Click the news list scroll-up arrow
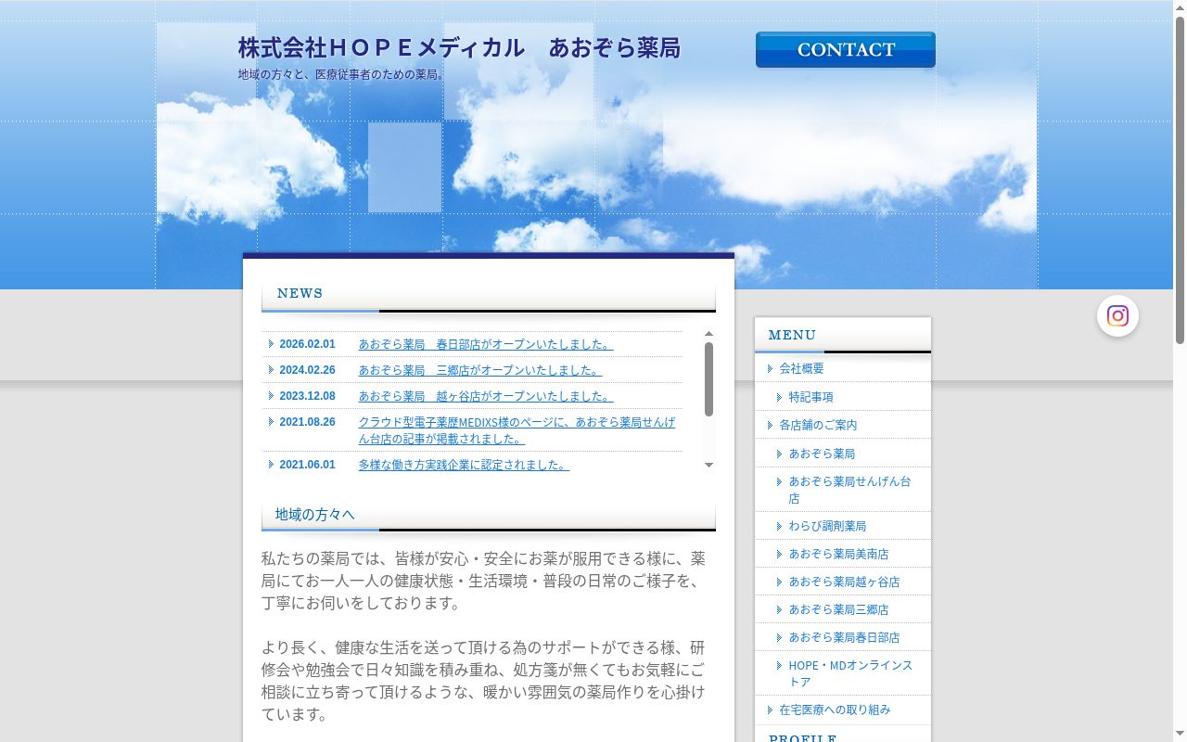The width and height of the screenshot is (1187, 742). click(x=708, y=334)
